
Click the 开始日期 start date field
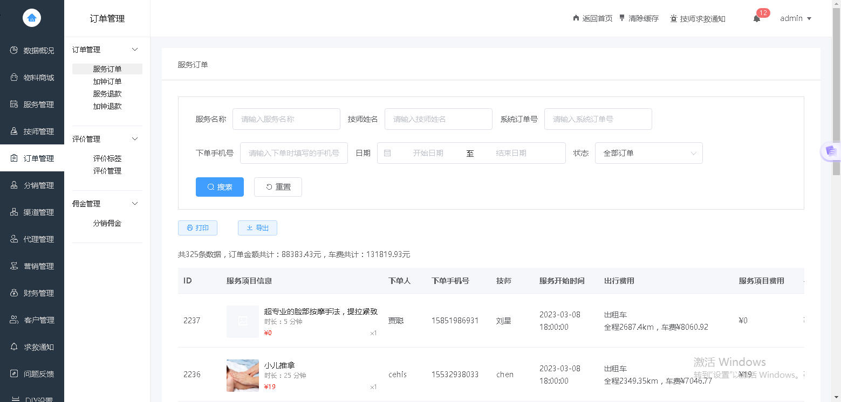coord(428,153)
